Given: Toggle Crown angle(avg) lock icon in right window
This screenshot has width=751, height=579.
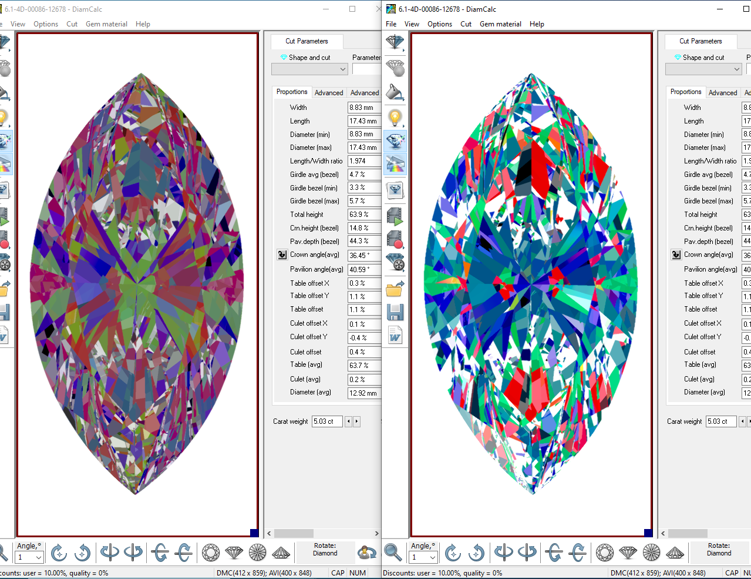Looking at the screenshot, I should 676,255.
